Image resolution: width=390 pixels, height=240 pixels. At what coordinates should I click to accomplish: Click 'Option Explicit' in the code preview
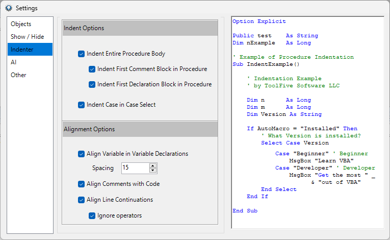(259, 21)
